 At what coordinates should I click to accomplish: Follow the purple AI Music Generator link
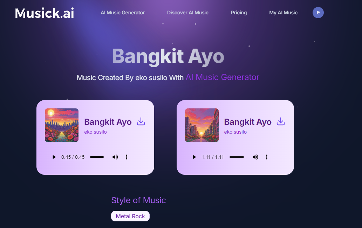tap(223, 77)
